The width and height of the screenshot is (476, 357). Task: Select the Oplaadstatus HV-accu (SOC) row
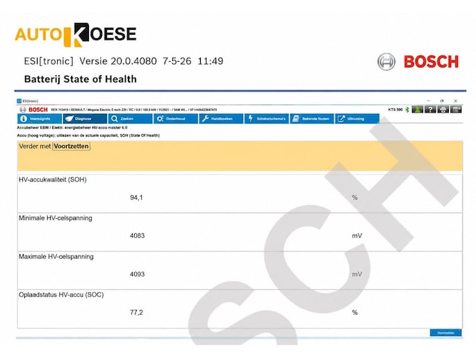click(240, 308)
